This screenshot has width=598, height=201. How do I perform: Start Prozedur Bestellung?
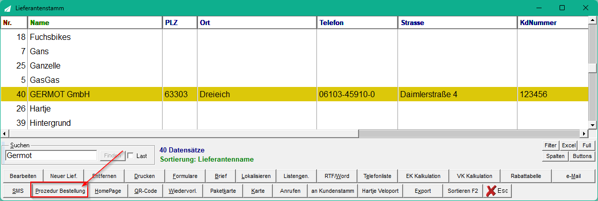(x=60, y=191)
